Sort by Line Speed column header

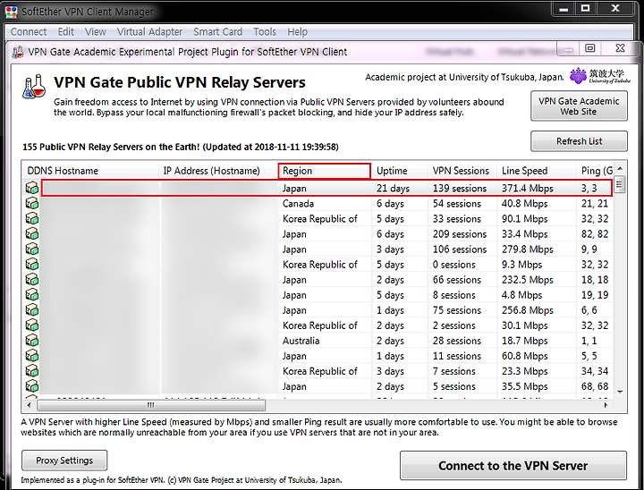[x=536, y=171]
